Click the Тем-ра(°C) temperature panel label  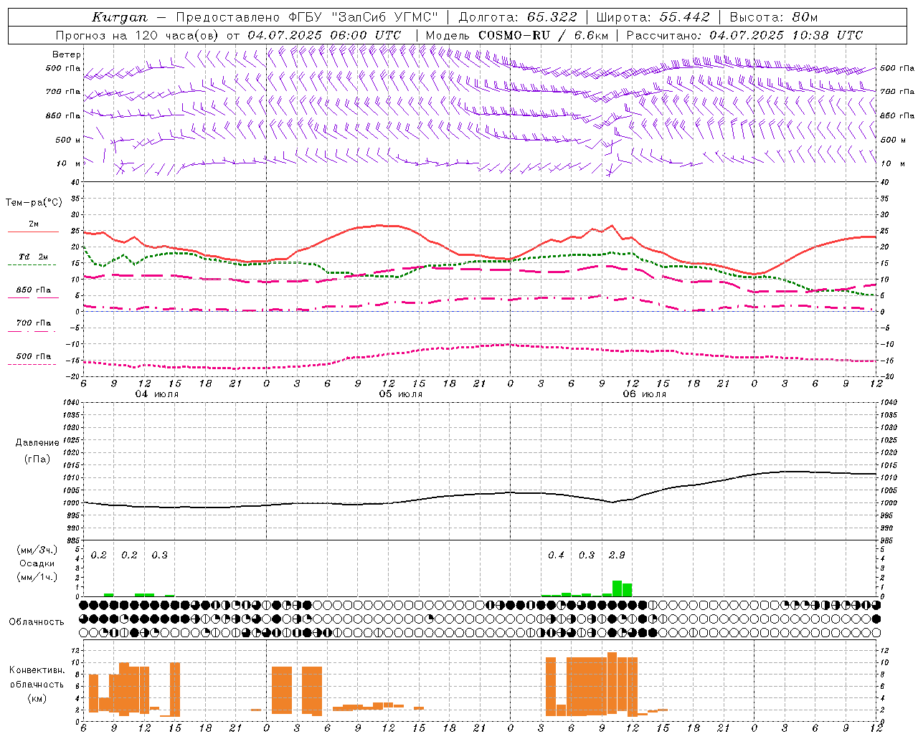coord(34,203)
